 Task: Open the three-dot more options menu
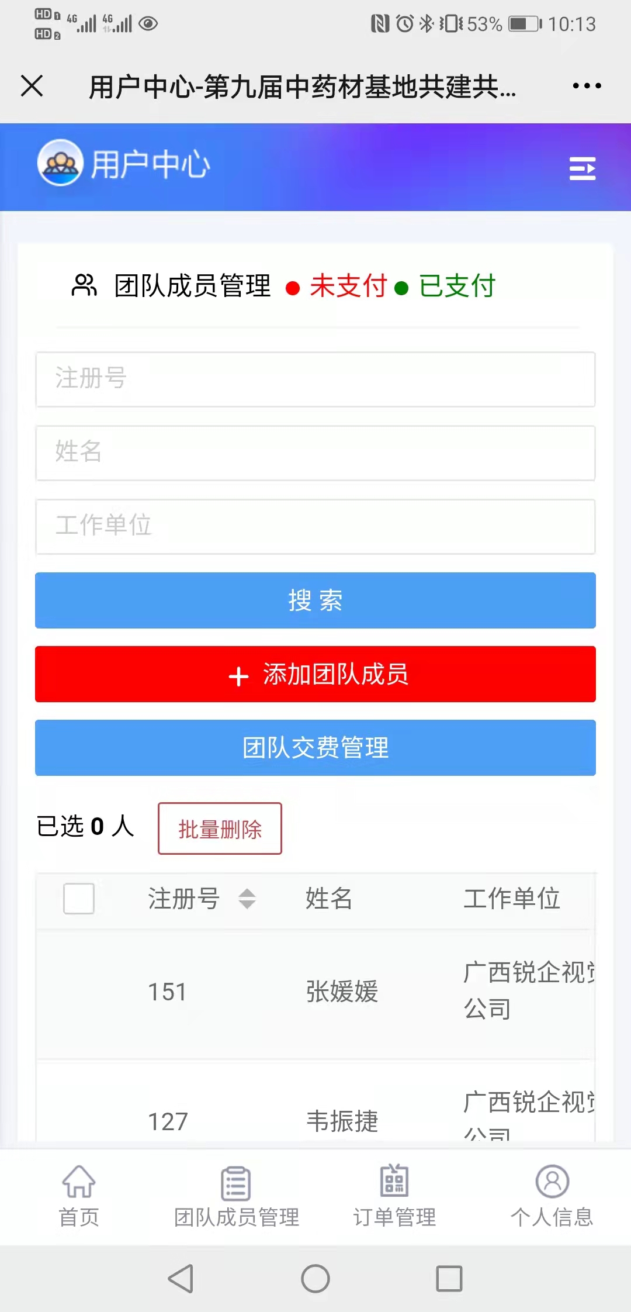(x=587, y=86)
